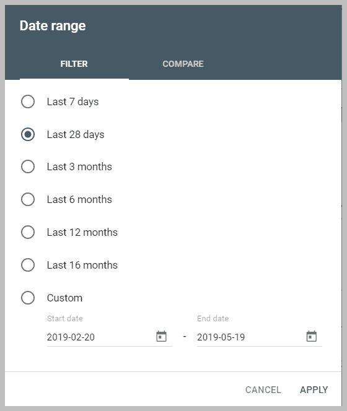Click the 'Last 3 months' label text
Viewport: 347px width, 411px height.
(x=79, y=167)
